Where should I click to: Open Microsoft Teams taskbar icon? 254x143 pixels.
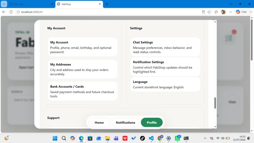116,138
